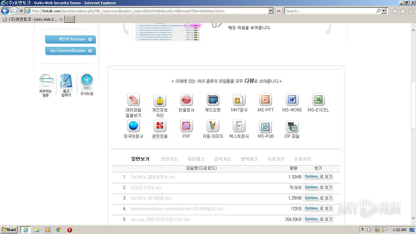Download terminanmeldung-volksradfahren-2010(독일어).doc
This screenshot has height=234, width=416.
(177, 209)
